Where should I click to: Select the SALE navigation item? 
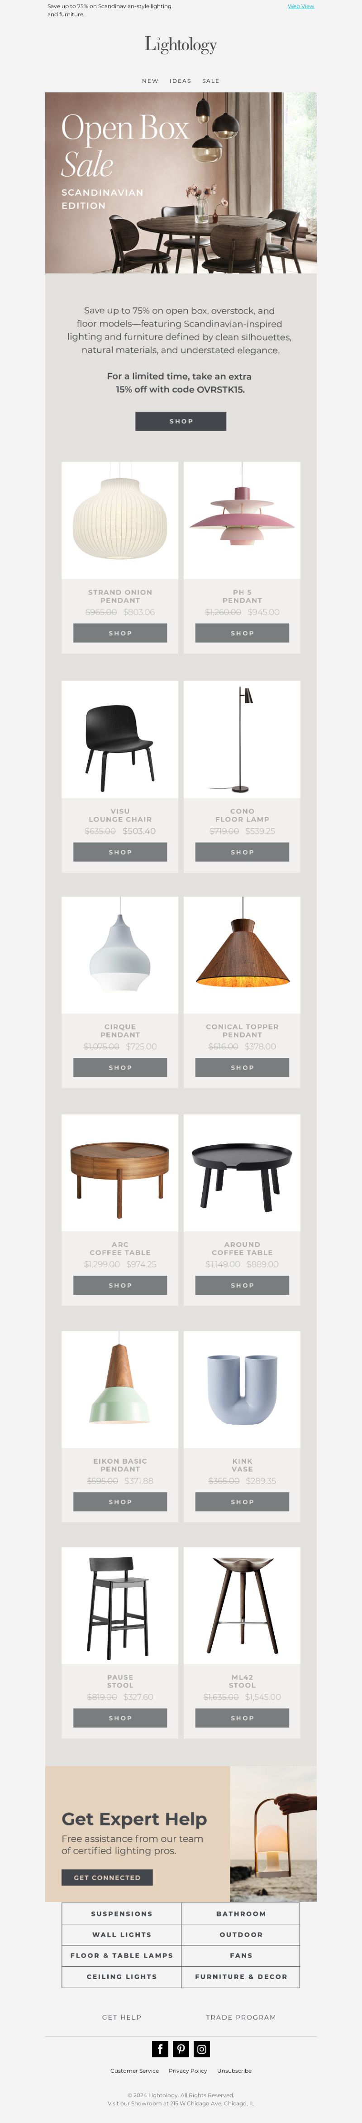point(210,81)
